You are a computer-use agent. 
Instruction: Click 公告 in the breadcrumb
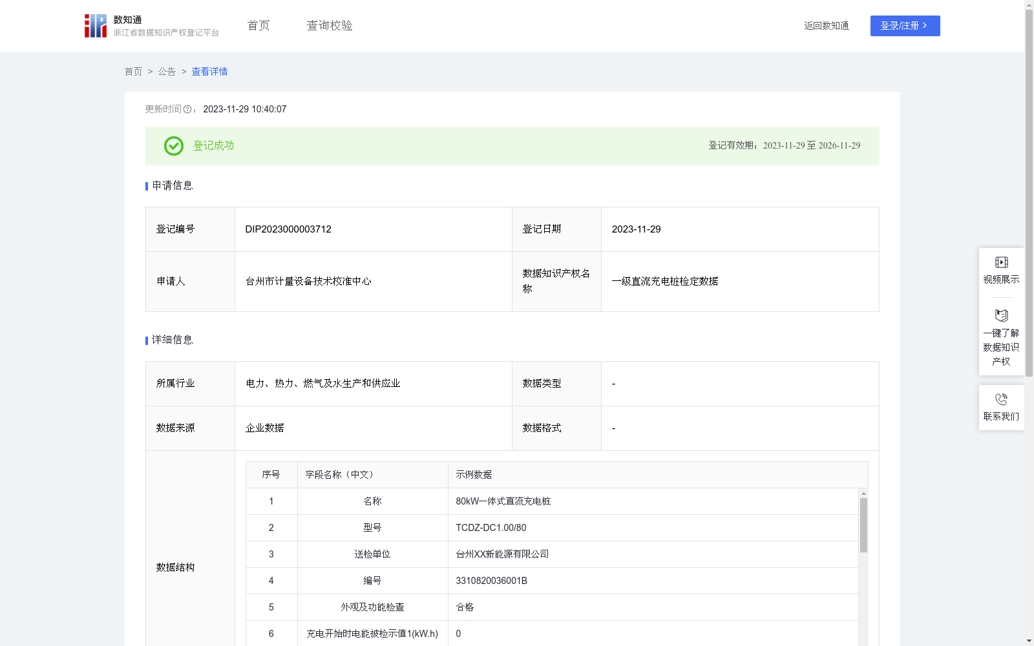coord(167,72)
